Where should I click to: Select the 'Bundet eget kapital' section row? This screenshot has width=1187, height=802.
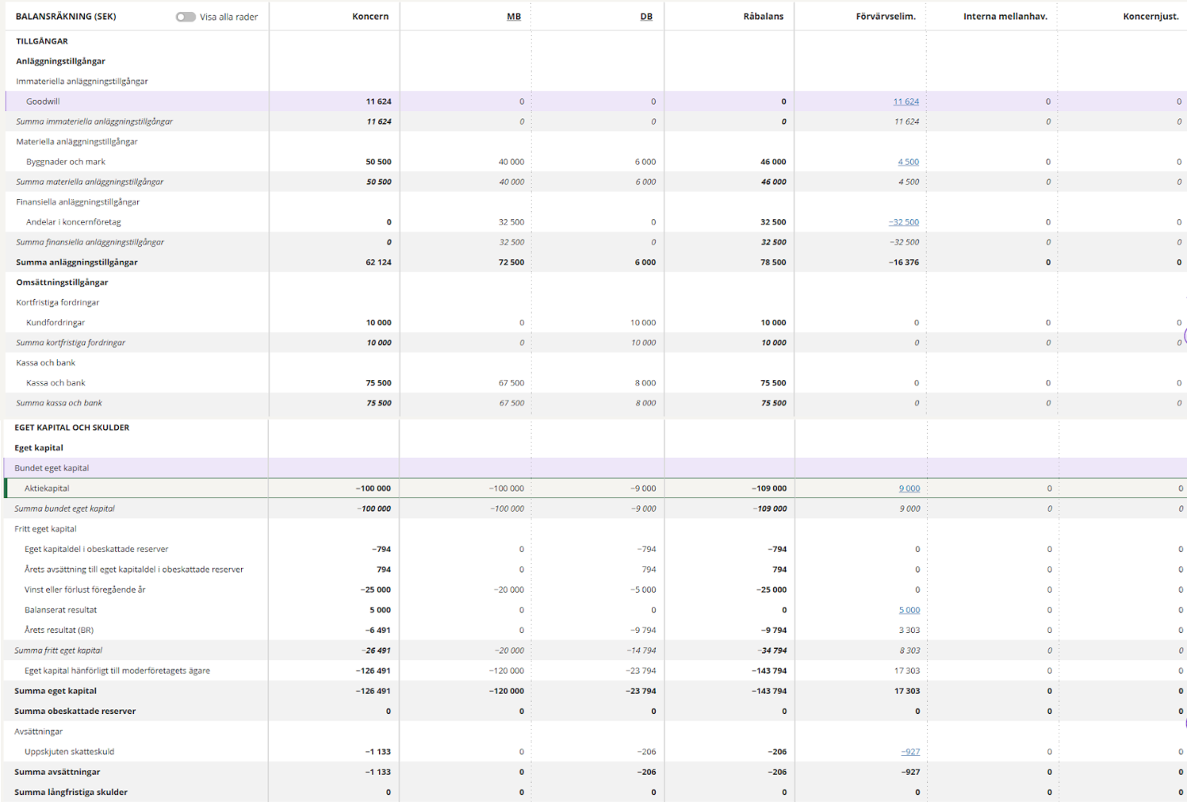(52, 468)
